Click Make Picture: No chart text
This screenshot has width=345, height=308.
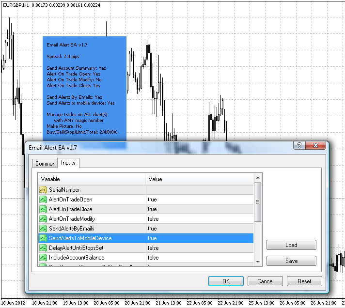64,126
